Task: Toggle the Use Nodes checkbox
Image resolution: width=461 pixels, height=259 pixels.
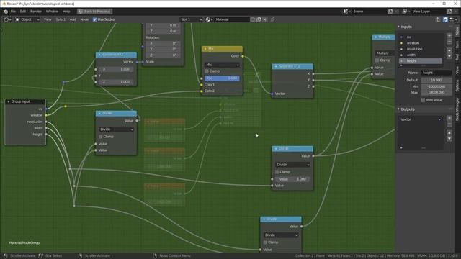Action: (94, 19)
